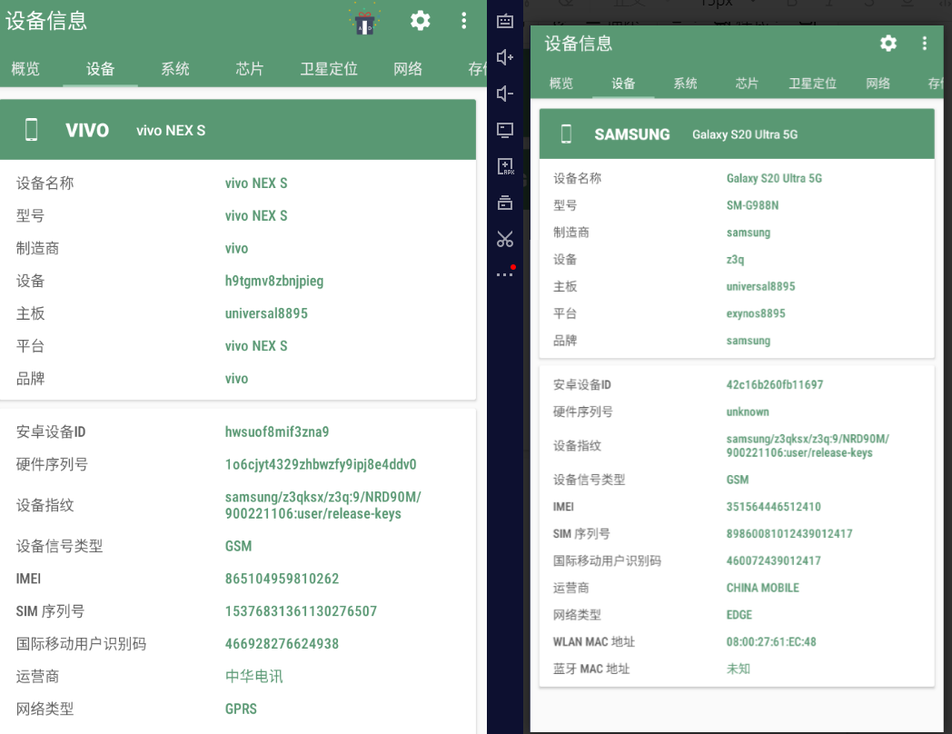Image resolution: width=952 pixels, height=734 pixels.
Task: Switch to 芯片 tab in left app
Action: pyautogui.click(x=250, y=69)
